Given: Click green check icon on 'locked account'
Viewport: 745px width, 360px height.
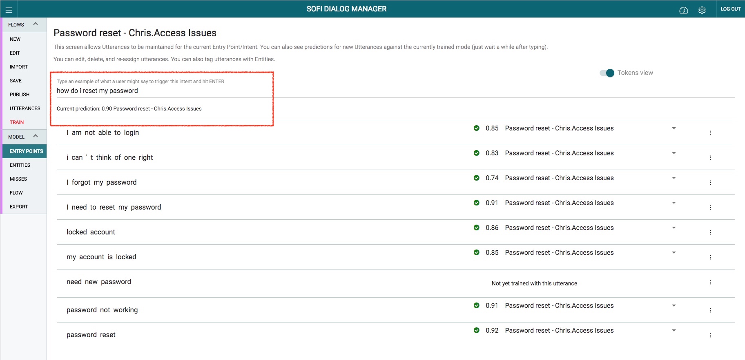Looking at the screenshot, I should (x=476, y=227).
